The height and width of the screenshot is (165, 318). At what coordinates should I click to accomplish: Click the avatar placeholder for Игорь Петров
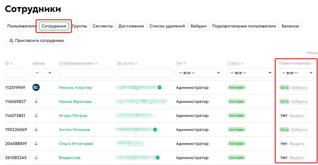tap(36, 115)
